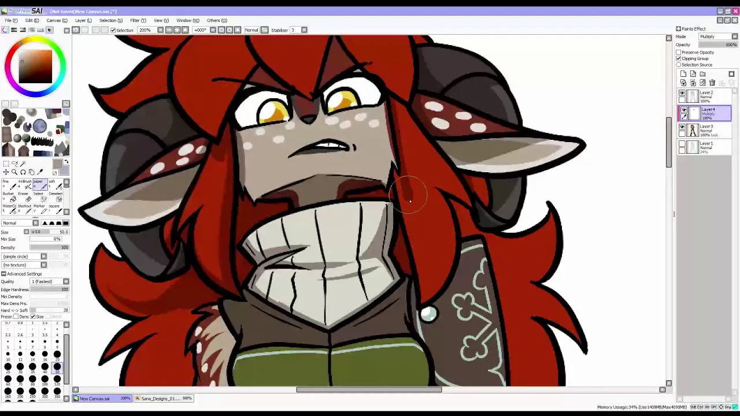Viewport: 740px width, 416px height.
Task: Select Layer2 in the layer list
Action: click(705, 96)
